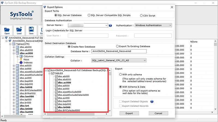Toggle root AmnDb004_Recovered-Full Database Backup checkbox
The width and height of the screenshot is (218, 122).
49,70
